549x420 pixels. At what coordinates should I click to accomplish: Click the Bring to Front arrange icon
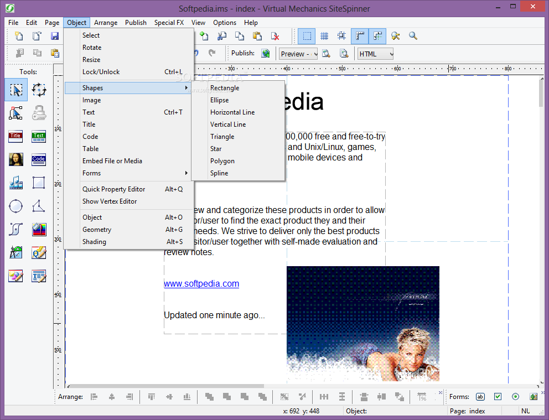tap(209, 397)
